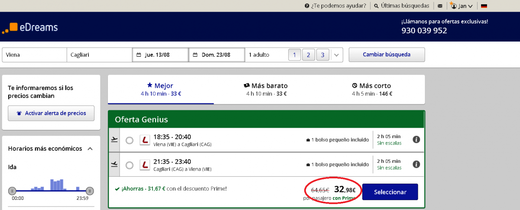Choose page 2 in the results number selector
Screen dimensions: 520x210
point(308,55)
